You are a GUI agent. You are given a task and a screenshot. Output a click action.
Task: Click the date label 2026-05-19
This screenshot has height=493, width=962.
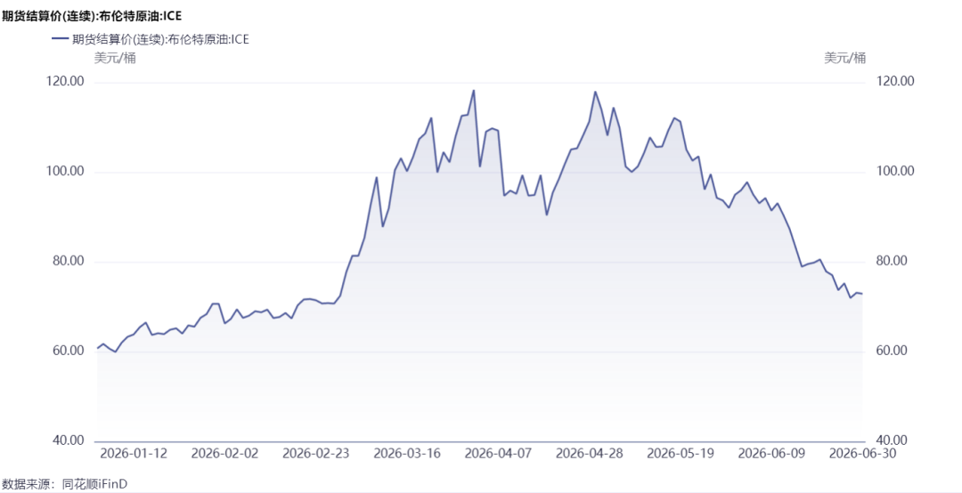point(681,454)
